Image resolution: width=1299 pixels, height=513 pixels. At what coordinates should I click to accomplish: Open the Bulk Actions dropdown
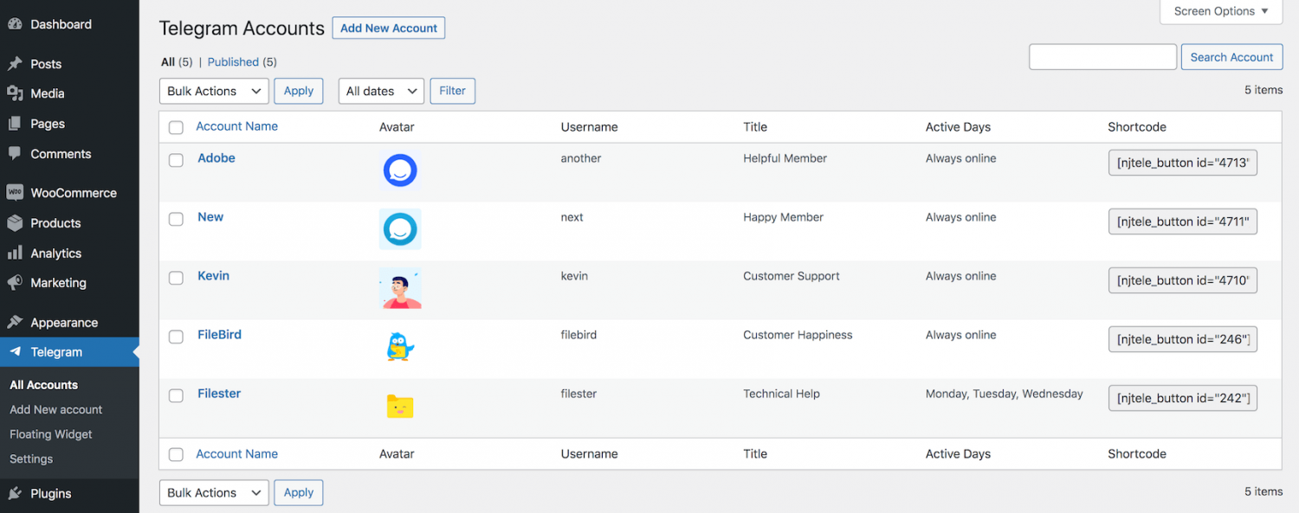point(213,91)
